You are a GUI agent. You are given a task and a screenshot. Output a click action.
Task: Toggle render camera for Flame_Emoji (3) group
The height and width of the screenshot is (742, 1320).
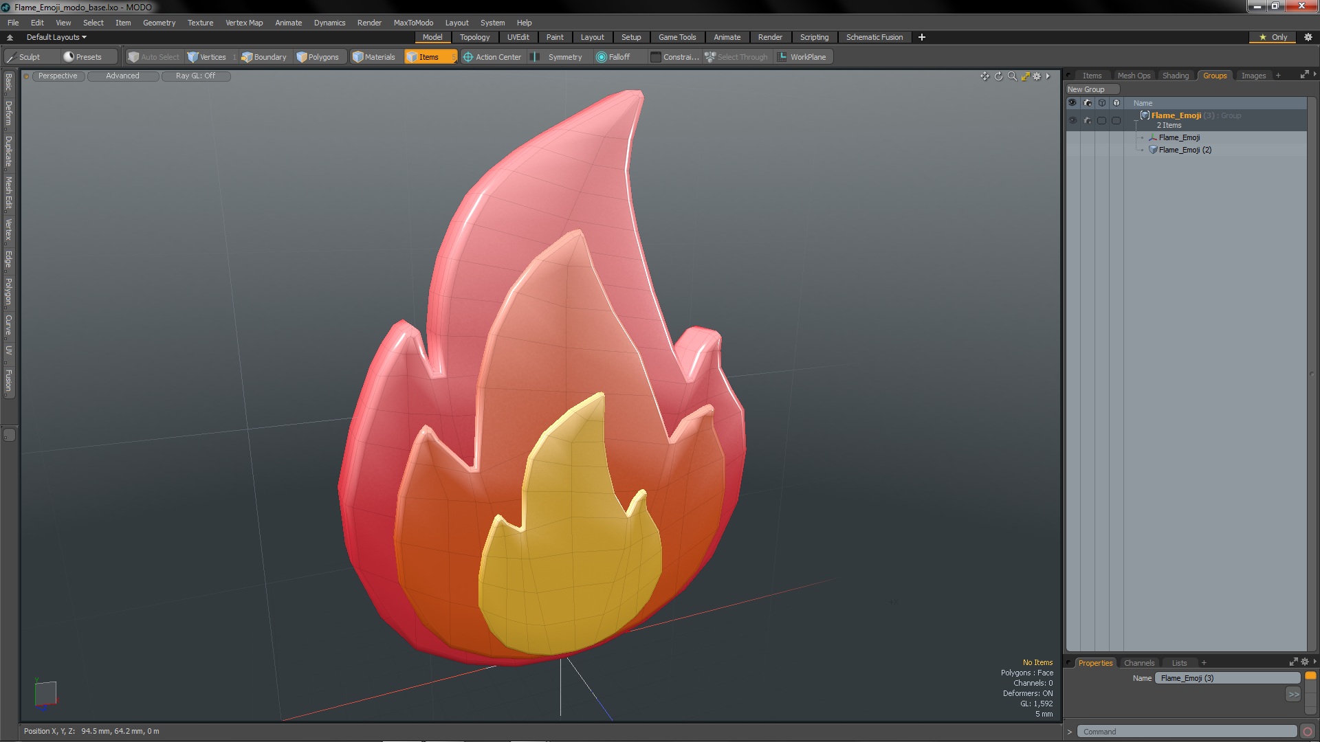pos(1087,120)
